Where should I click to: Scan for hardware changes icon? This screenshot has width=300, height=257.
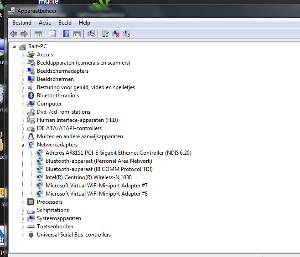pos(91,34)
